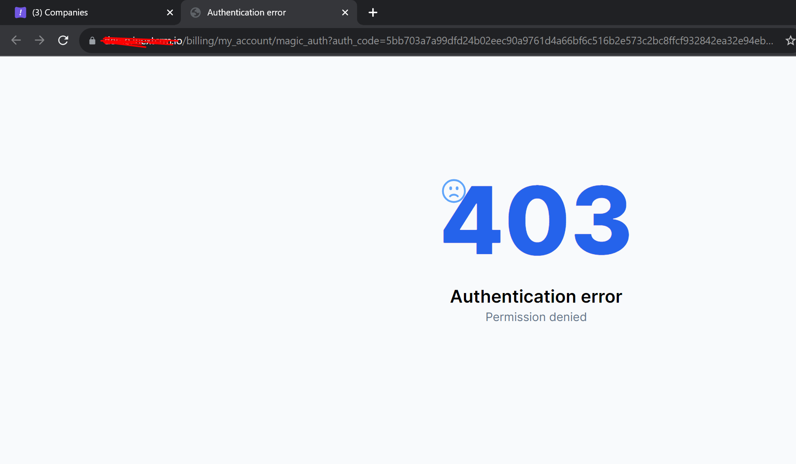Open a new browser tab
This screenshot has height=464, width=796.
(373, 13)
